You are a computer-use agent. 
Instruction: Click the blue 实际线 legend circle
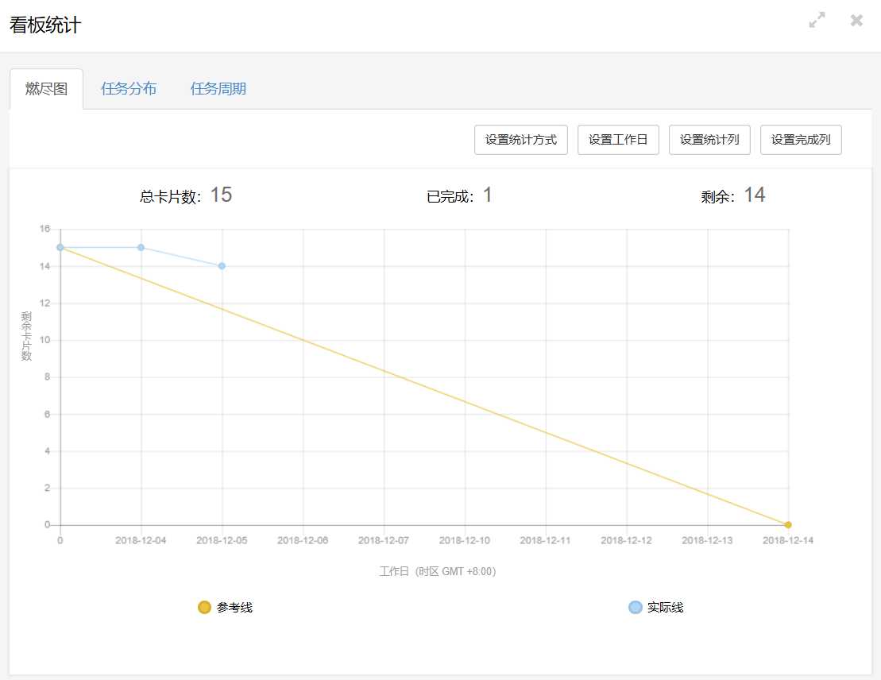(635, 608)
